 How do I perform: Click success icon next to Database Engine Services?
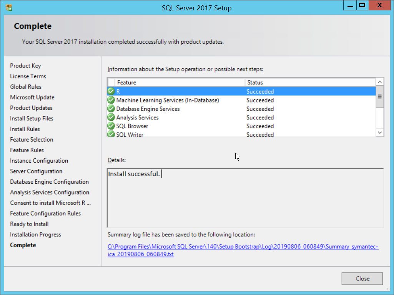111,109
